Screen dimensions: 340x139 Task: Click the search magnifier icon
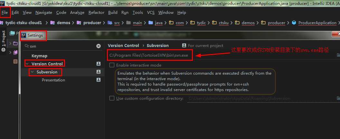27,46
